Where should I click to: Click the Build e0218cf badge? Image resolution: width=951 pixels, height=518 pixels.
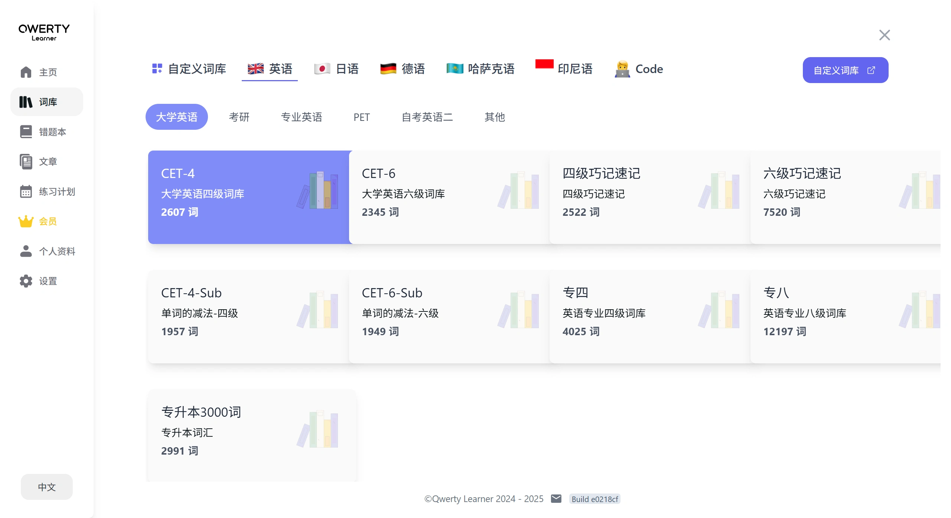595,499
